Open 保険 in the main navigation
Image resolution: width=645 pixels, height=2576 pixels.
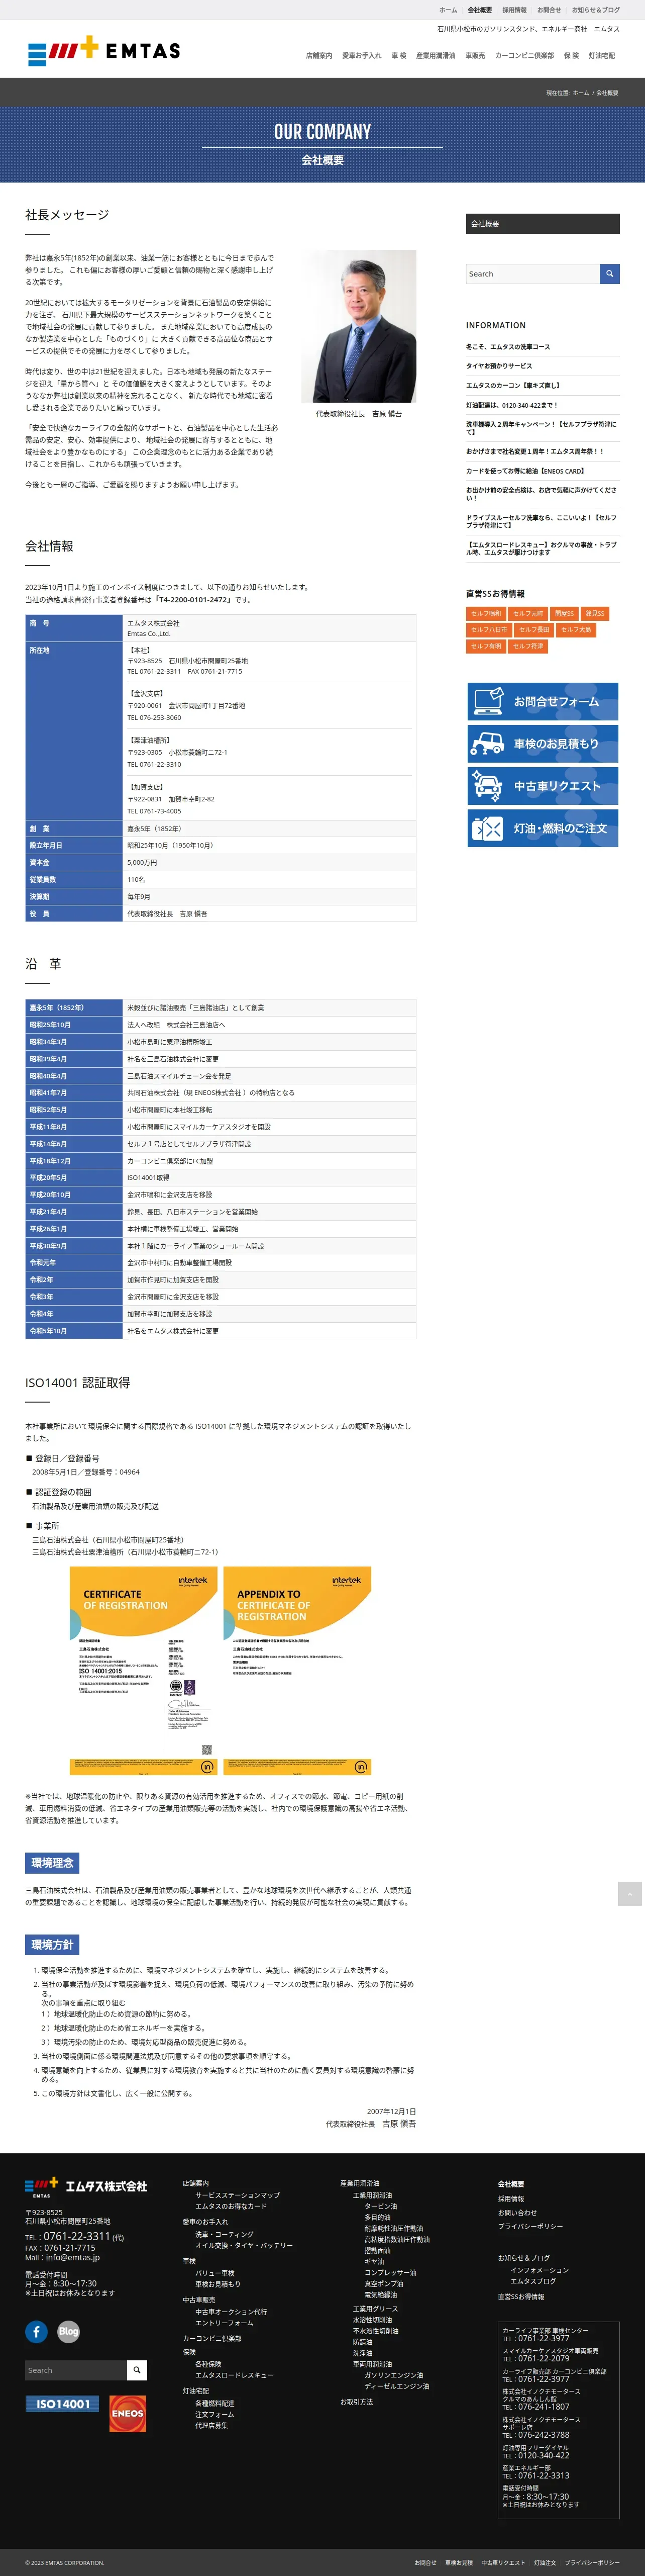click(x=571, y=56)
